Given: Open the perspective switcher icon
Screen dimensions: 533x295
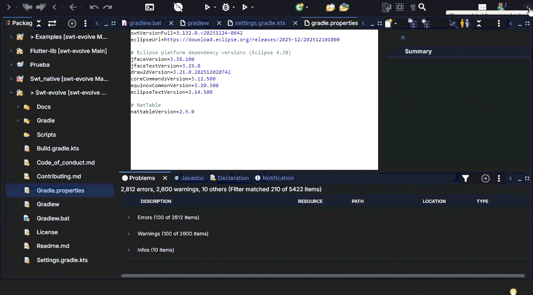Looking at the screenshot, I should (x=482, y=7).
